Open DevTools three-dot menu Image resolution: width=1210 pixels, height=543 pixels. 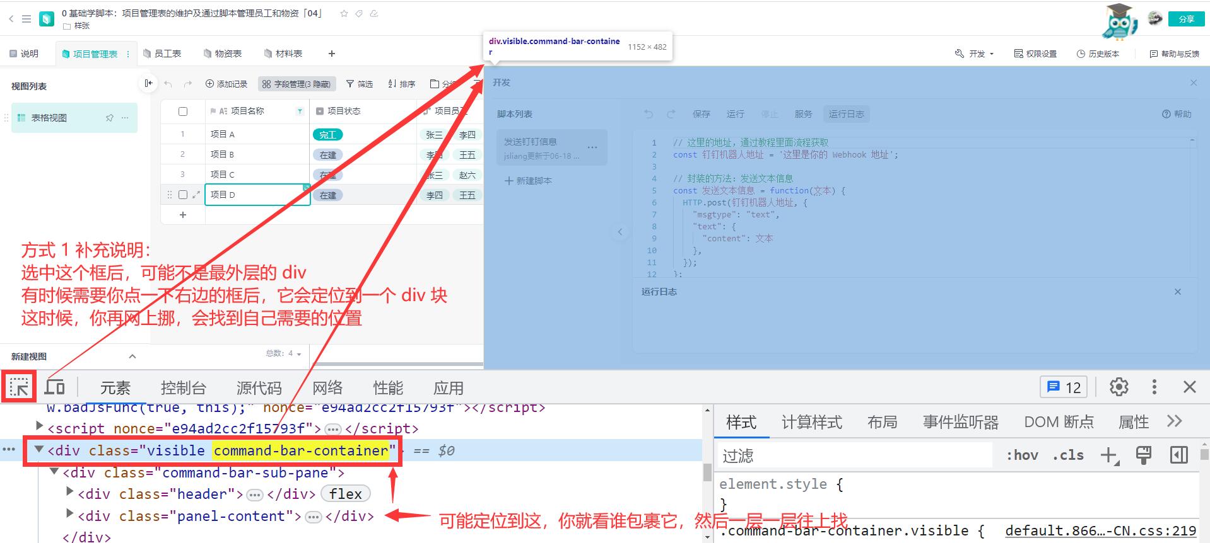click(1154, 387)
